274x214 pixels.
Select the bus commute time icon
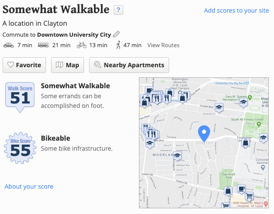[x=43, y=45]
